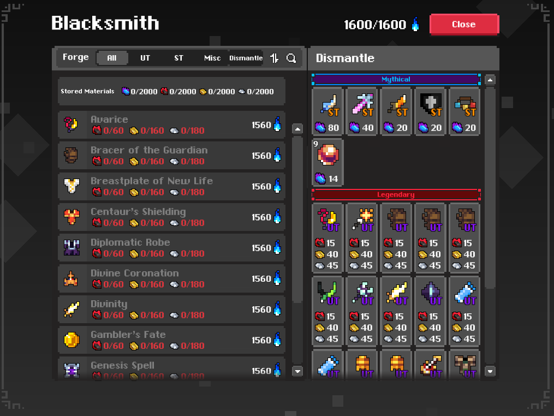Click forge list scroll down arrow
The height and width of the screenshot is (416, 554).
[297, 371]
